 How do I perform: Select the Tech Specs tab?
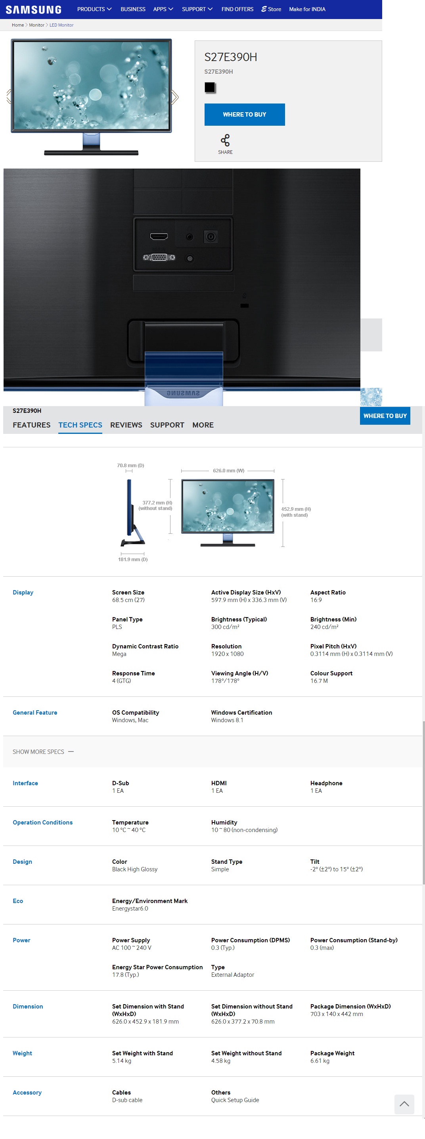[80, 425]
